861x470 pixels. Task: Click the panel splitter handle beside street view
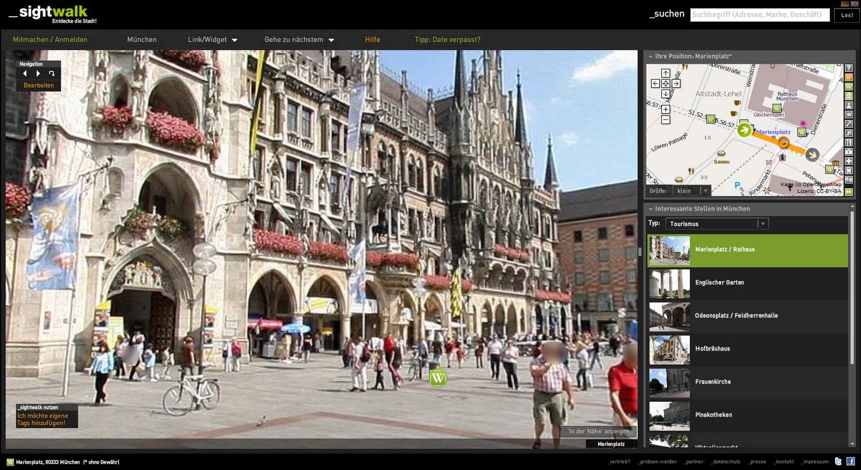(640, 252)
